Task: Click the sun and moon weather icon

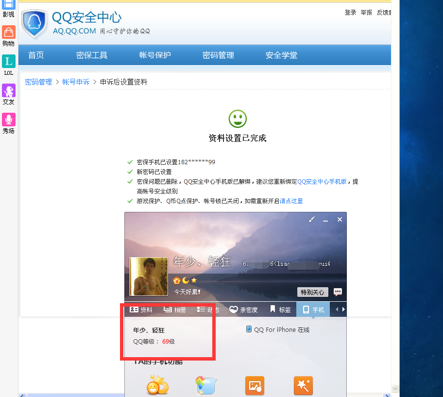Action: tap(157, 385)
